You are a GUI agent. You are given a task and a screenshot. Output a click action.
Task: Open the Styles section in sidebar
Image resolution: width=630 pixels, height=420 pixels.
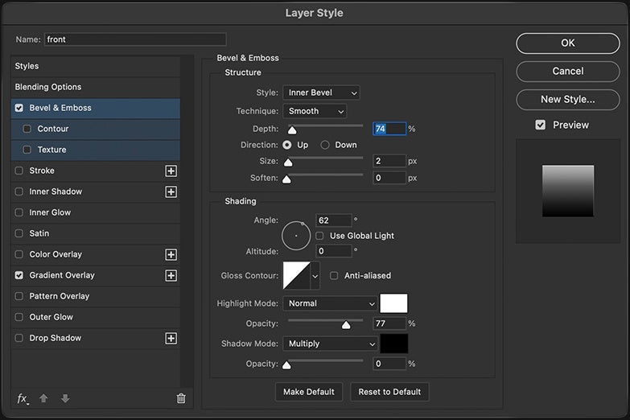coord(96,66)
